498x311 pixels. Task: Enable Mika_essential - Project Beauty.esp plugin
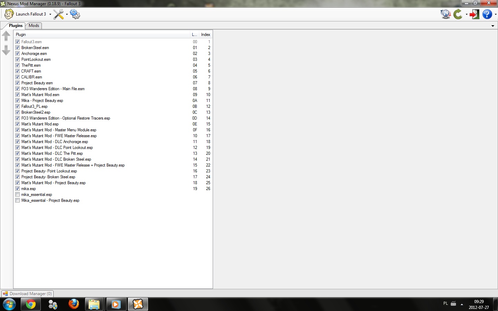(x=18, y=200)
